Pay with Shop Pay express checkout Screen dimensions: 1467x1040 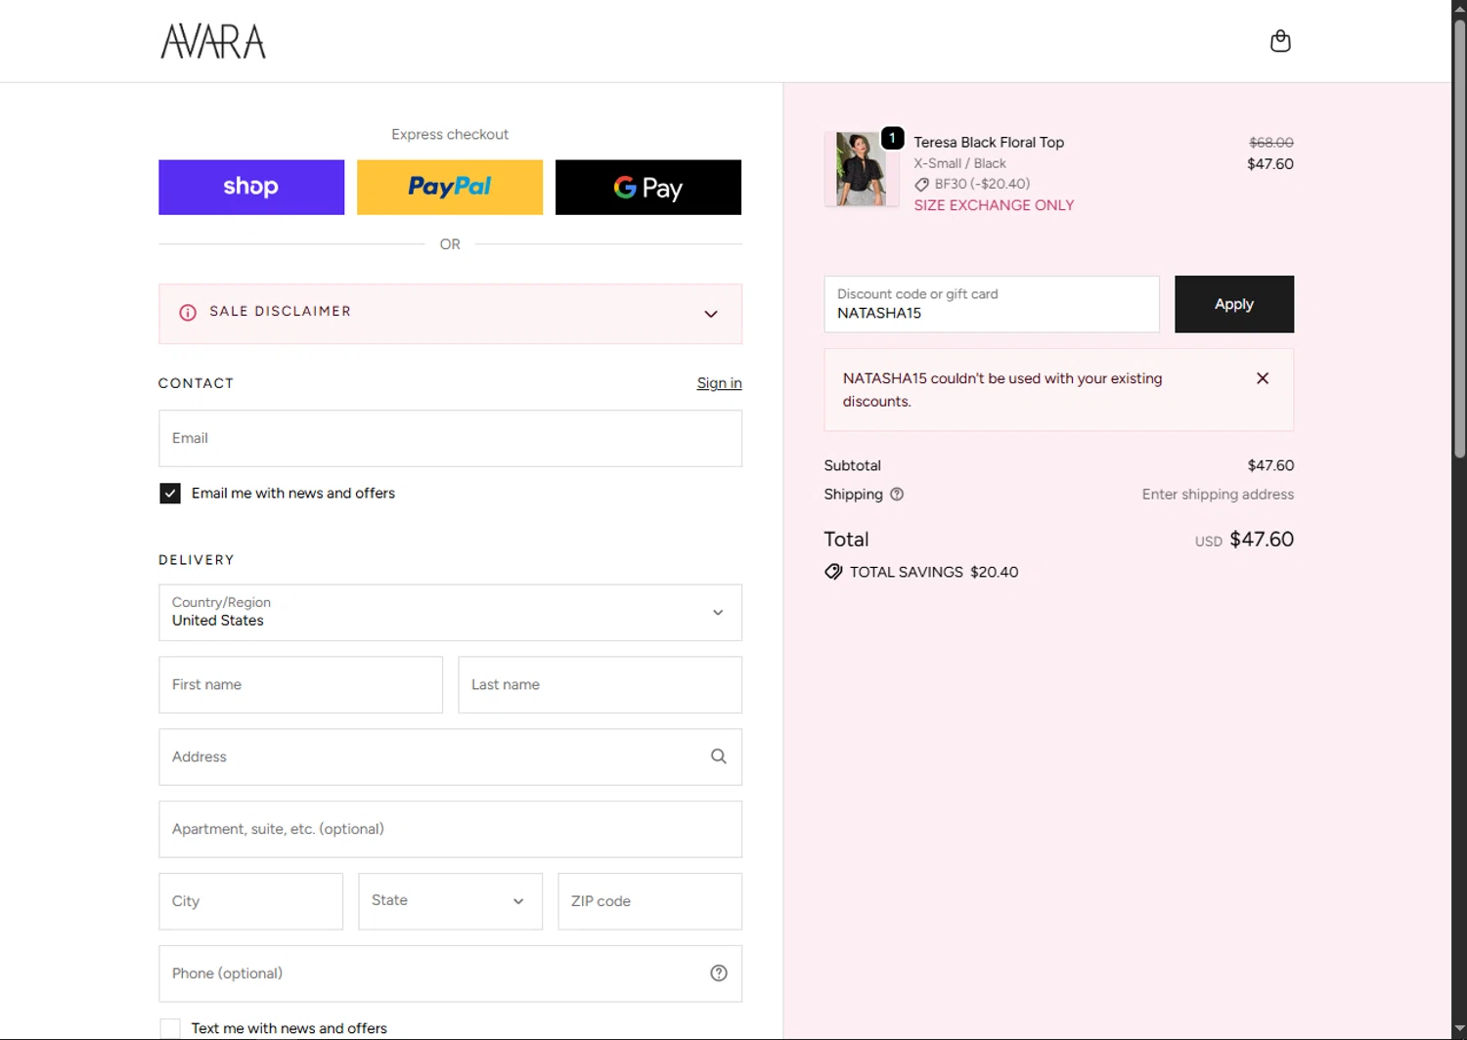pyautogui.click(x=251, y=187)
